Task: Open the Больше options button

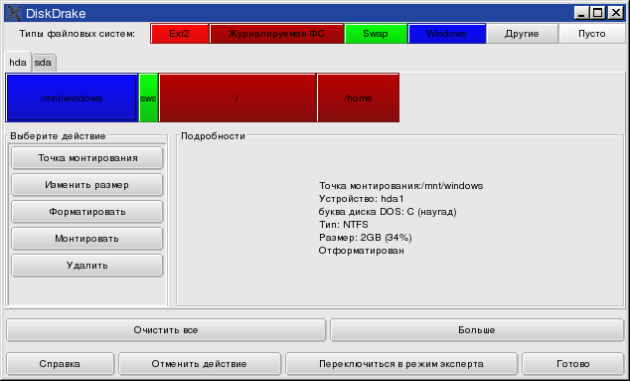Action: click(x=477, y=330)
